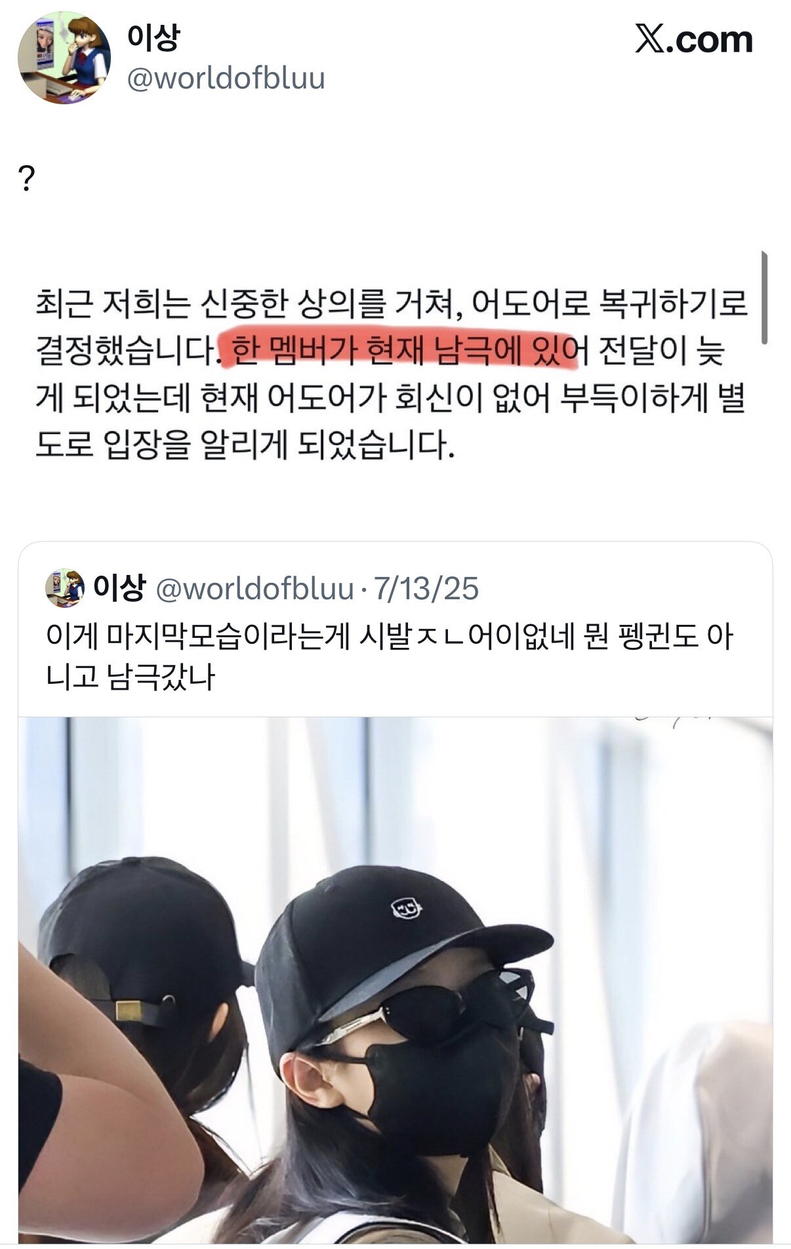Open the top display name 이상
791x1249 pixels.
[x=153, y=37]
